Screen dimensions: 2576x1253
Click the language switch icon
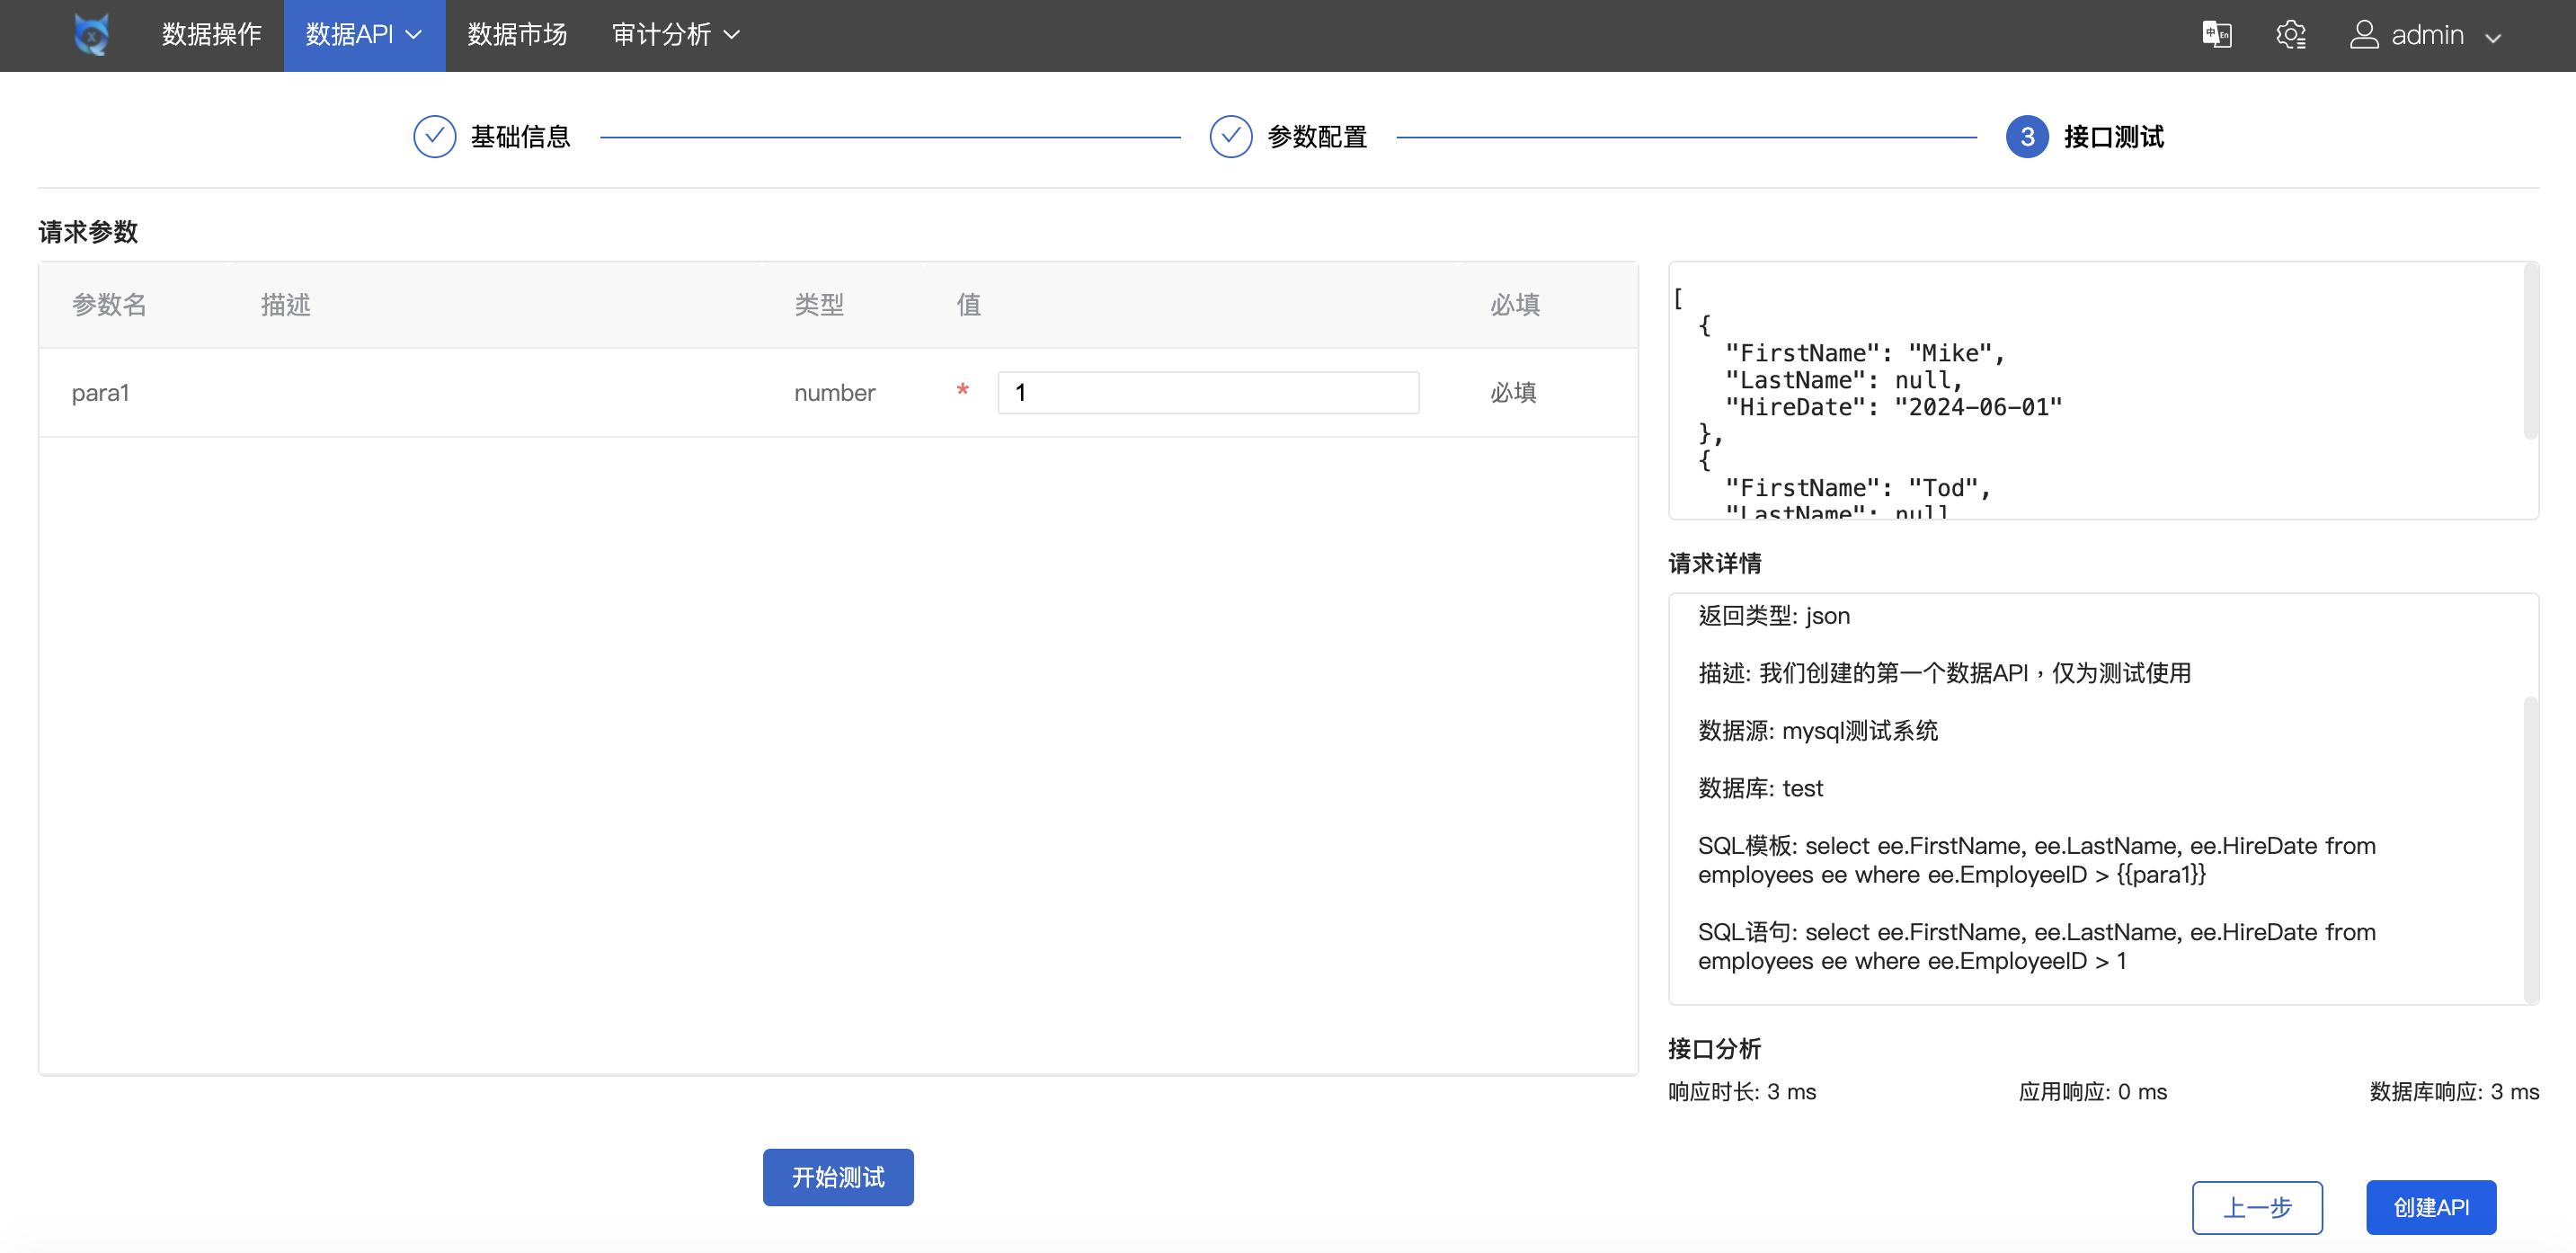pos(2216,35)
